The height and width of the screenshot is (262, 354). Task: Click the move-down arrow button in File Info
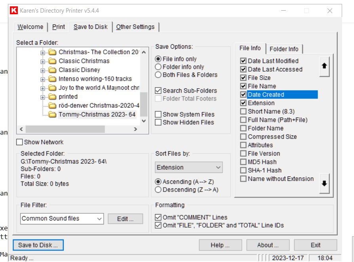point(324,184)
